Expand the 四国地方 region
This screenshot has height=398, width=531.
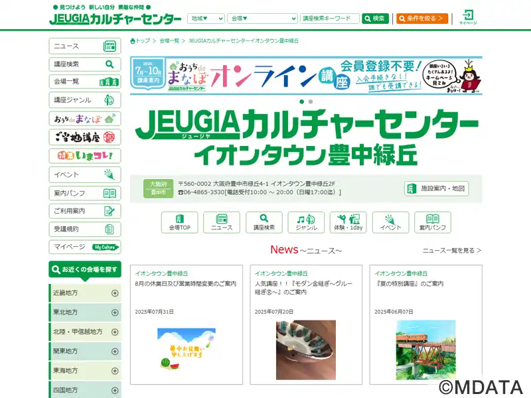tap(85, 390)
